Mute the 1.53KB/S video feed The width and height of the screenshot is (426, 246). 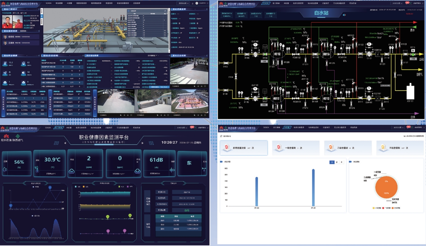pos(121,115)
